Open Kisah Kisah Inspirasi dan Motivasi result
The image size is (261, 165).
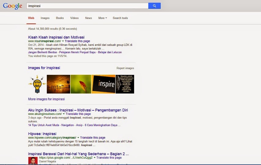56,37
